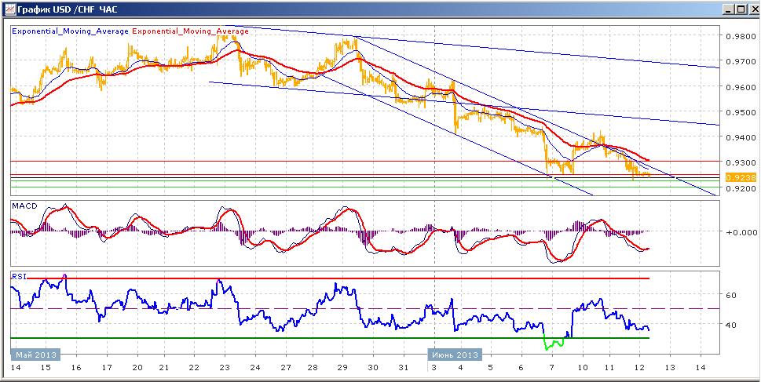Click date 17 on the time axis
Viewport: 761px width, 382px height.
(107, 368)
